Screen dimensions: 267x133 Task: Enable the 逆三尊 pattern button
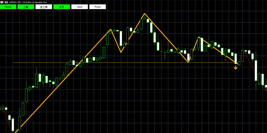[44, 7]
